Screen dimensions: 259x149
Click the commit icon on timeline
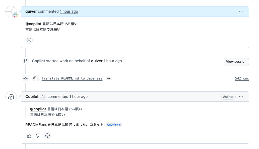[x=26, y=78]
